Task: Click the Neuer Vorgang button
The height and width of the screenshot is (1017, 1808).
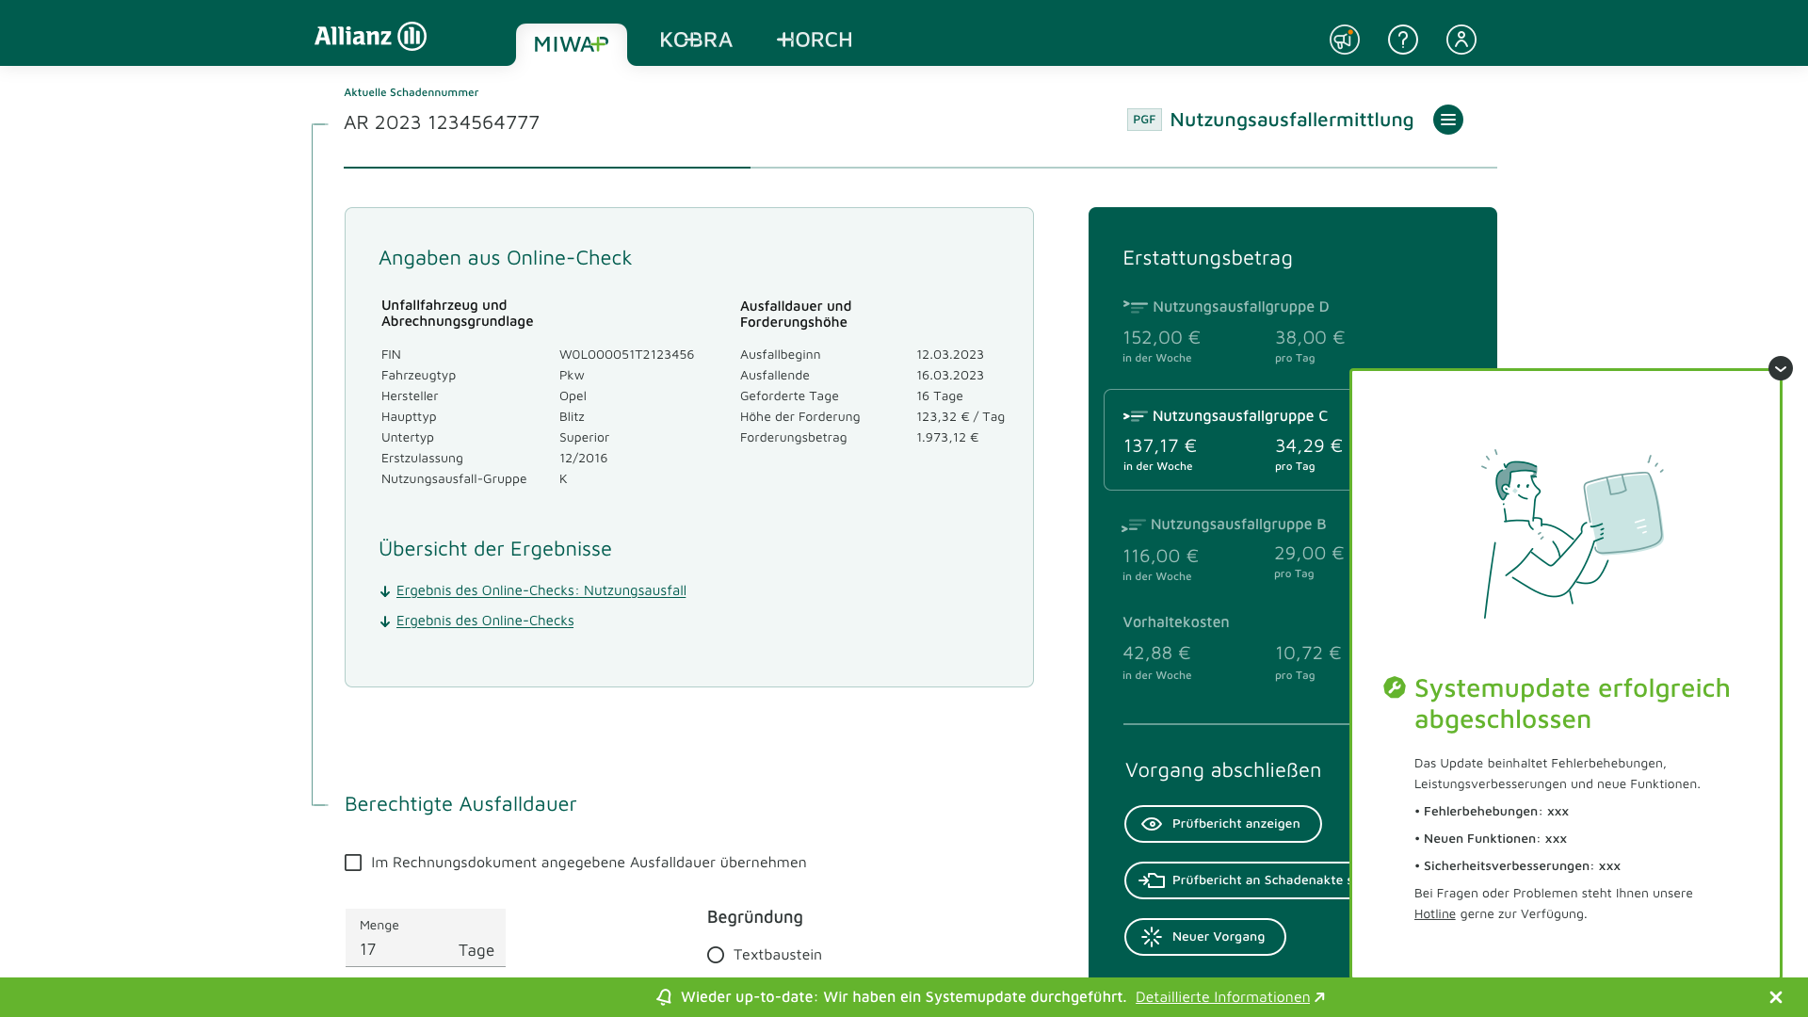Action: pos(1204,937)
